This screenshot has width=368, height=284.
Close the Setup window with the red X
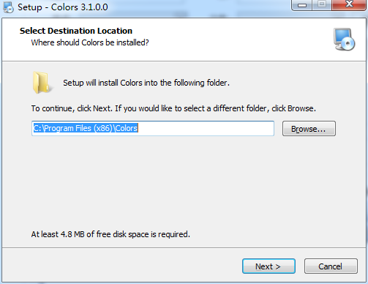point(349,5)
